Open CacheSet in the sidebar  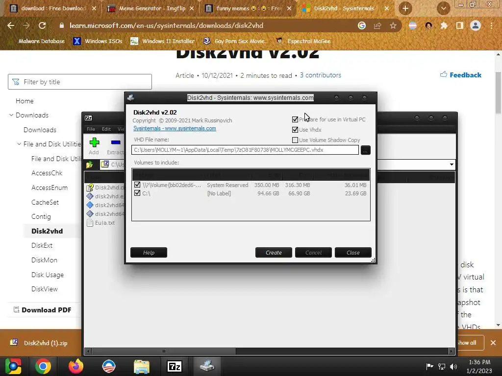[45, 202]
